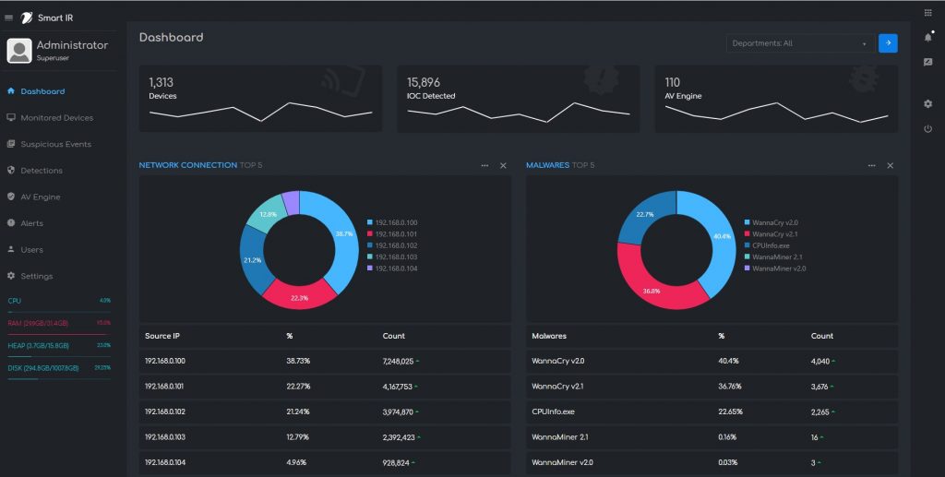Open the apps grid icon

pos(927,13)
